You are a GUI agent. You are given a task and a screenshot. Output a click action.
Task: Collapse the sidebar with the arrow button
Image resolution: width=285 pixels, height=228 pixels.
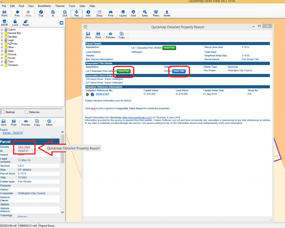(61, 23)
